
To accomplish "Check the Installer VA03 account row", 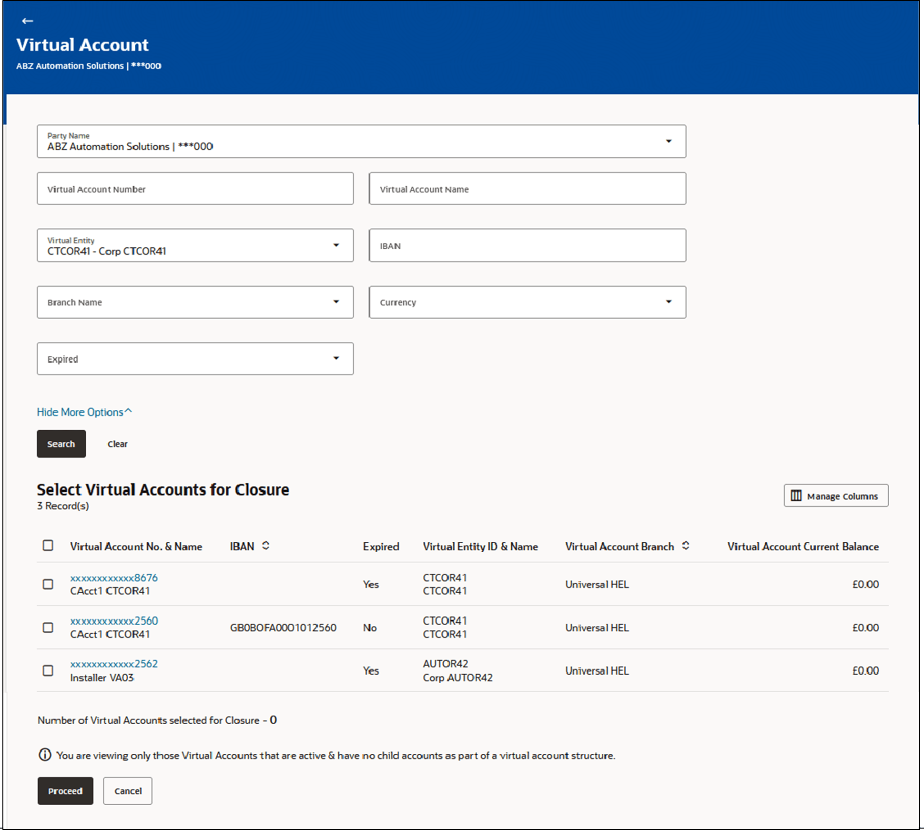I will tap(48, 670).
